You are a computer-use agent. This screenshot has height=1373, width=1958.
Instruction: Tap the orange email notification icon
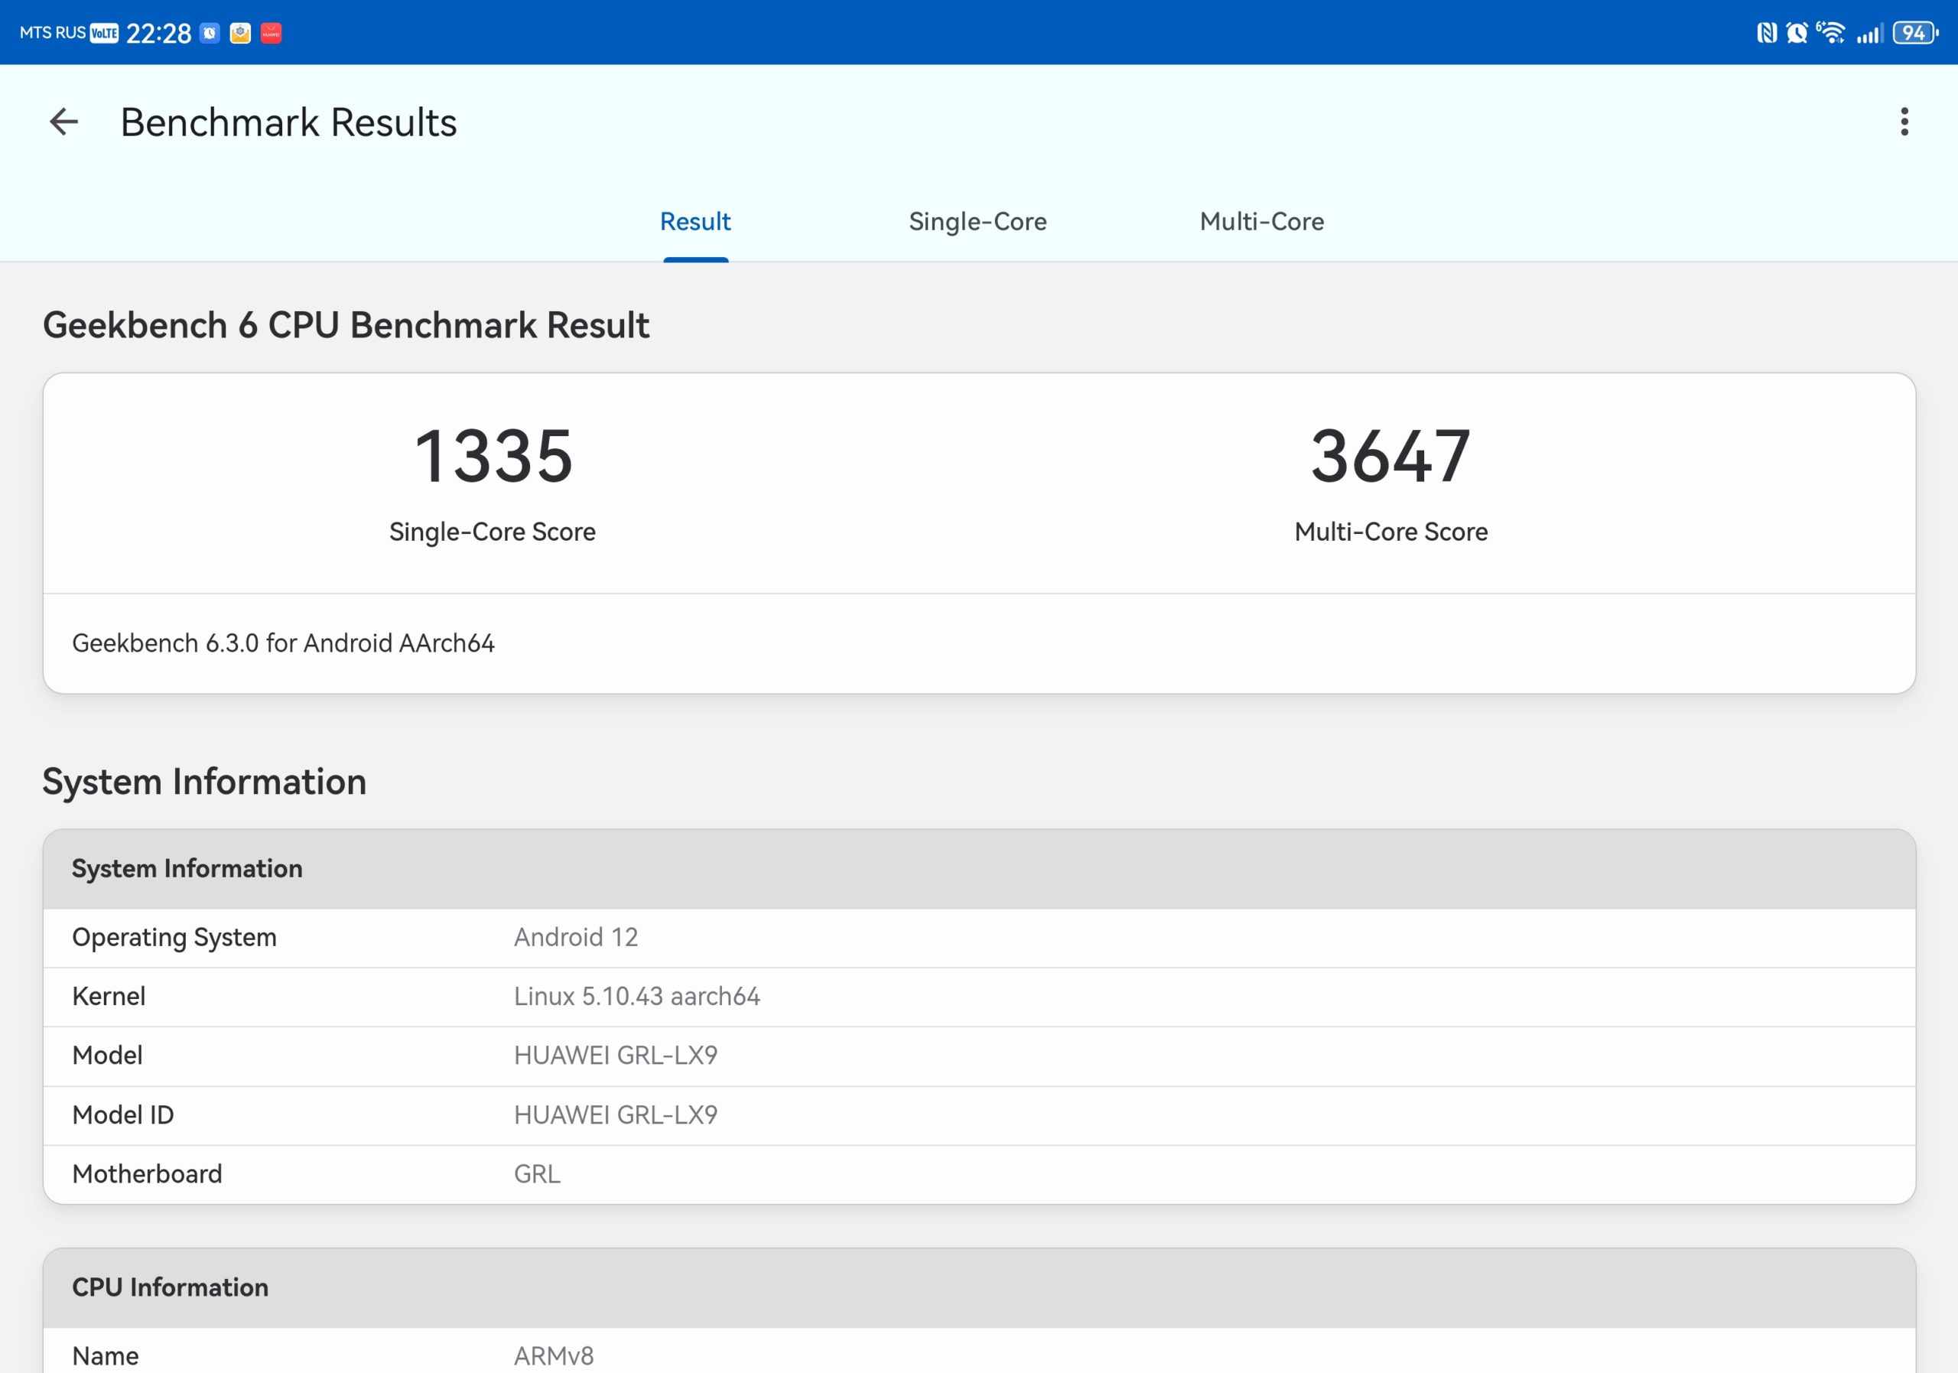point(240,33)
